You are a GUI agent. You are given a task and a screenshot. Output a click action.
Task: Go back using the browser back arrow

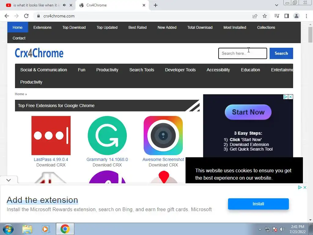[7, 16]
